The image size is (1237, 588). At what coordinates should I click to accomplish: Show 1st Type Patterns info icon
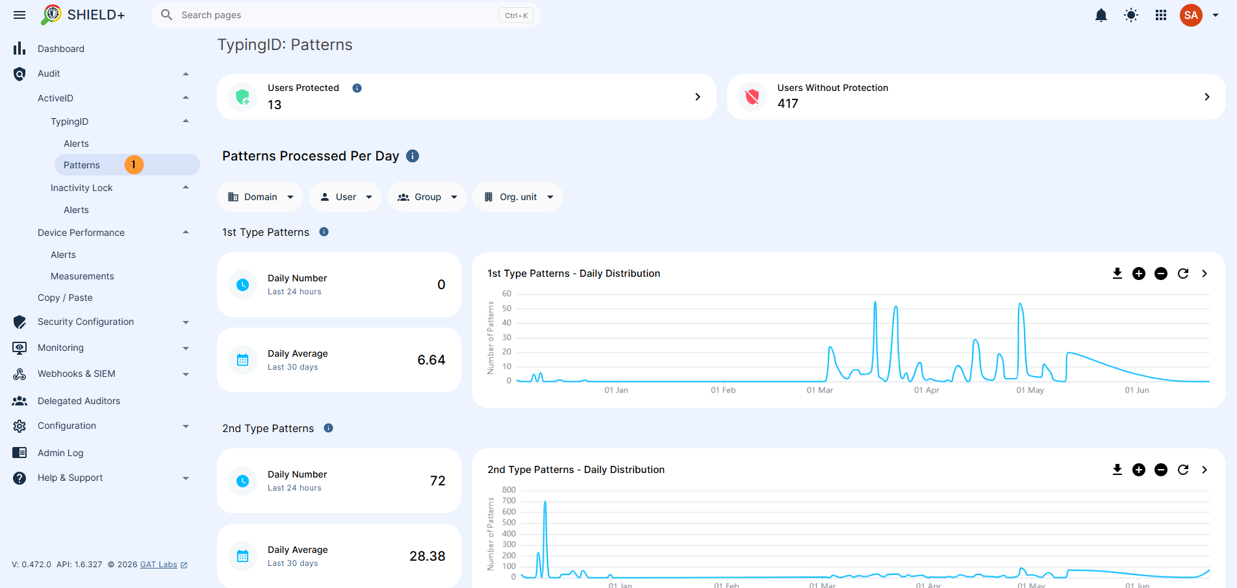point(324,232)
